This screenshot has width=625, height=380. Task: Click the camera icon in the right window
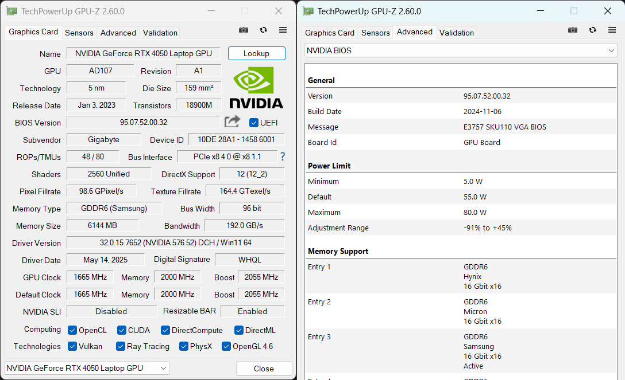click(x=573, y=29)
